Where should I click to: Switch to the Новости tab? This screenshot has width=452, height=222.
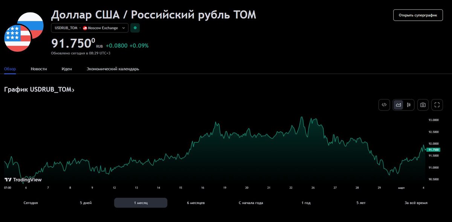point(39,69)
